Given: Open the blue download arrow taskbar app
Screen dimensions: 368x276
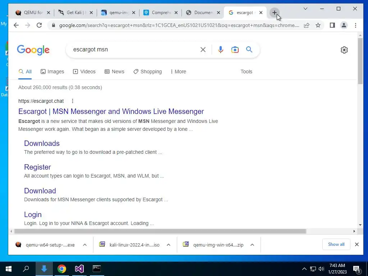Looking at the screenshot, I should tap(44, 269).
